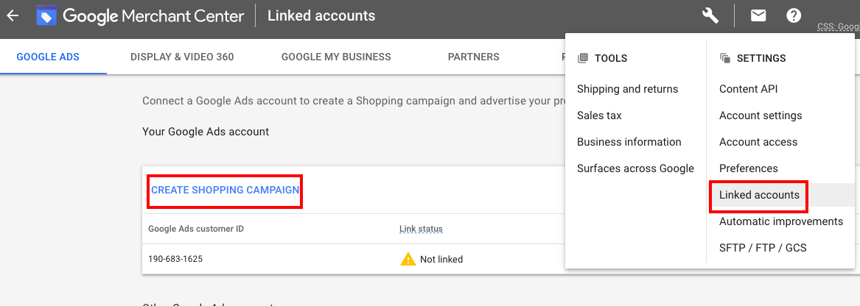Click the help question mark icon

pos(794,15)
